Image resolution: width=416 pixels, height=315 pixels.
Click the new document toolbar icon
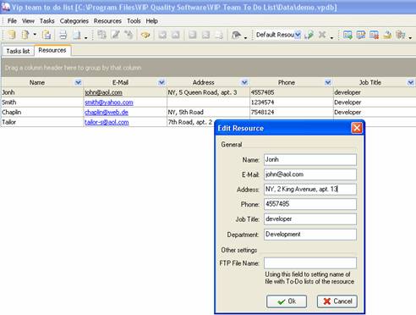25,35
